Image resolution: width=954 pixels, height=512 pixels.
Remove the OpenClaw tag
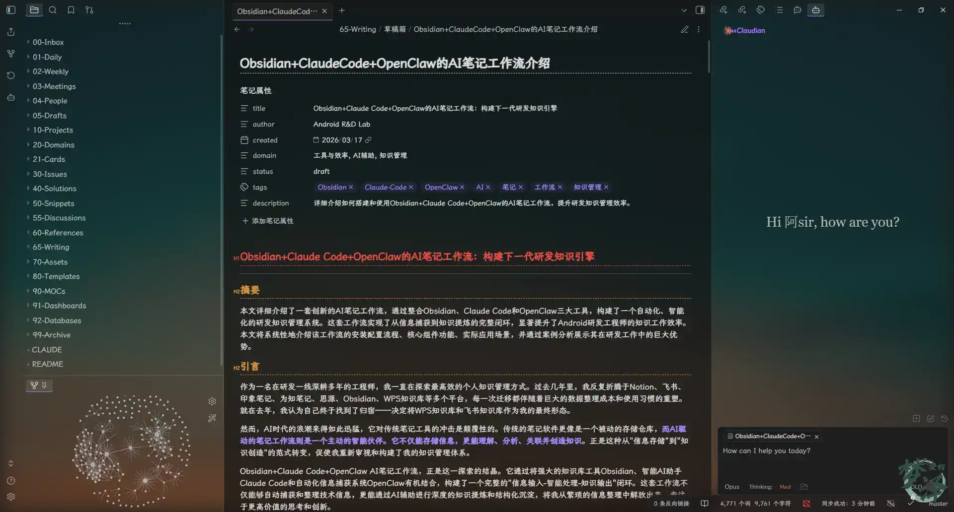click(462, 187)
